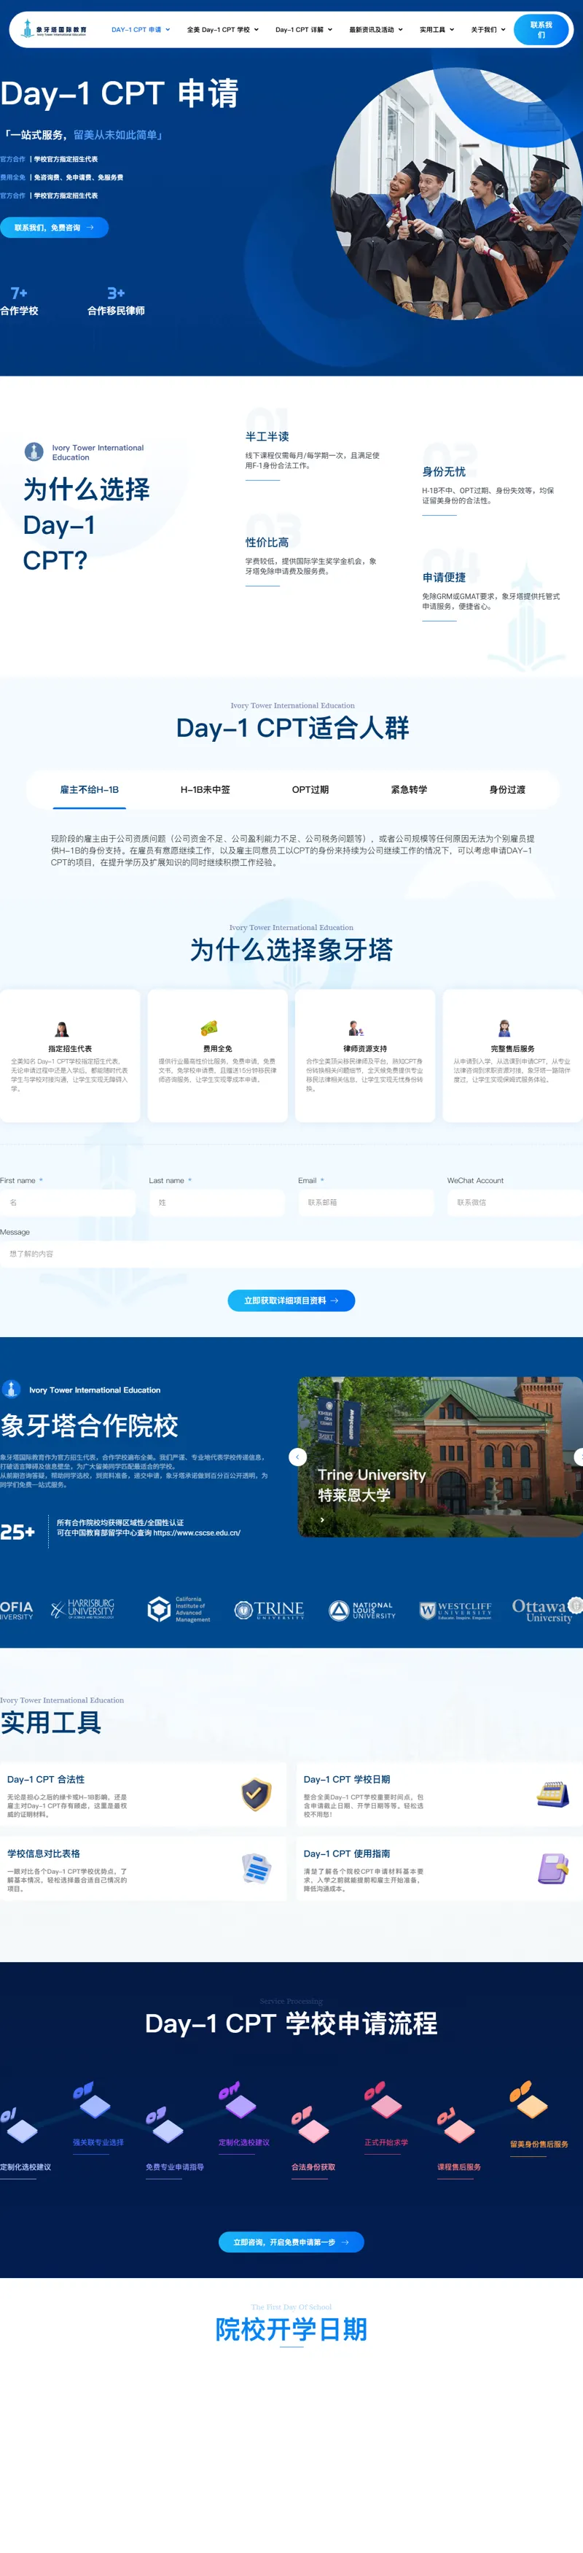
Task: Click the document icon for 对比表格
Action: pyautogui.click(x=257, y=1868)
